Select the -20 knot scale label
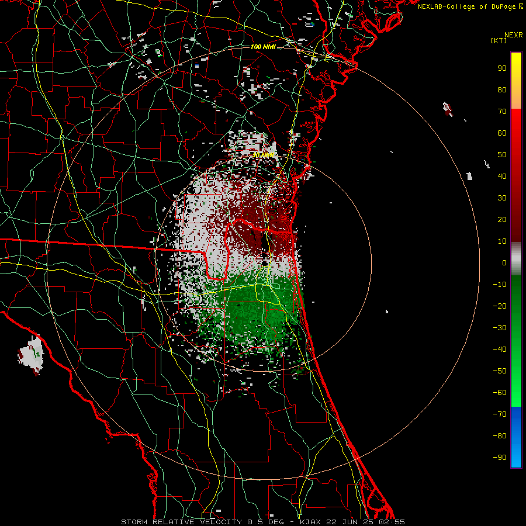The height and width of the screenshot is (526, 526). click(x=500, y=306)
